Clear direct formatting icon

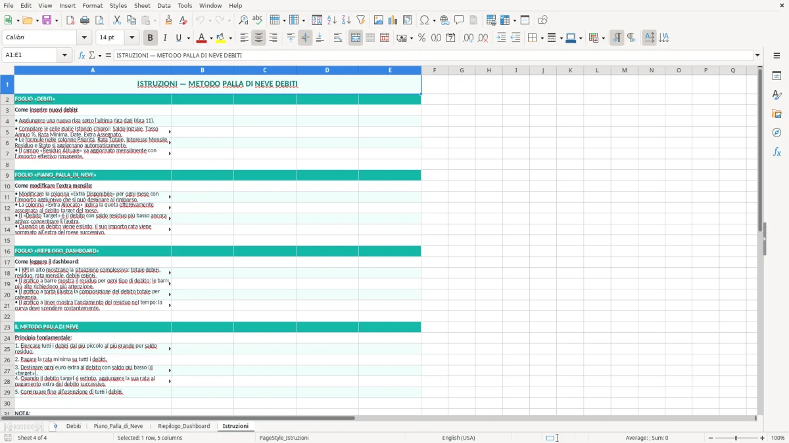[183, 20]
